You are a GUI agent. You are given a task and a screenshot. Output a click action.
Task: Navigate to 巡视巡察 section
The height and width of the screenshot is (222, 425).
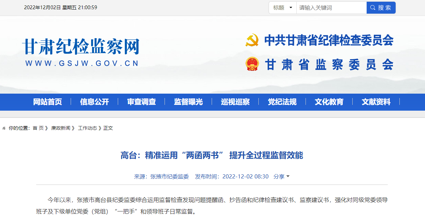pos(235,102)
